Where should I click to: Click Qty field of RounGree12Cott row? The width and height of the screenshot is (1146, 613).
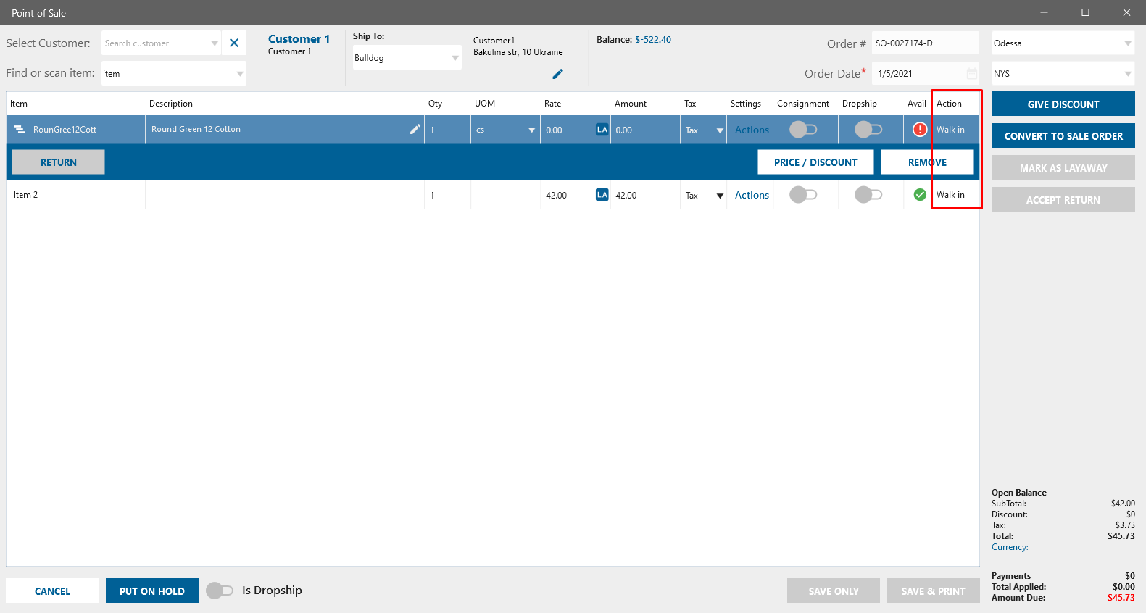click(447, 130)
